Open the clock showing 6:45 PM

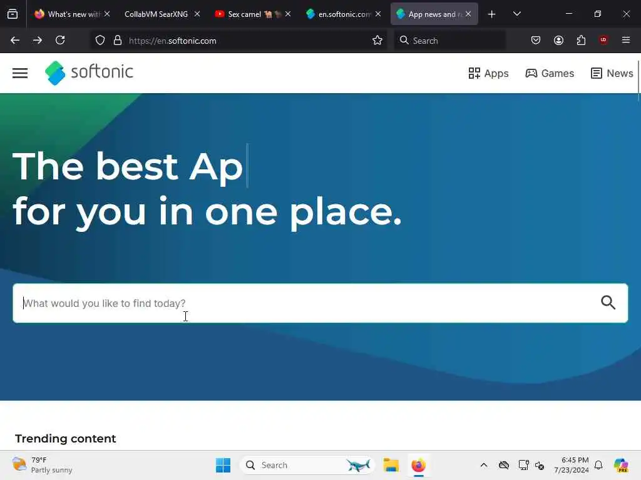point(572,465)
